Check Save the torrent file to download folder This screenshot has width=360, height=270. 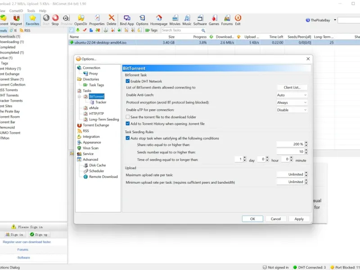[128, 117]
